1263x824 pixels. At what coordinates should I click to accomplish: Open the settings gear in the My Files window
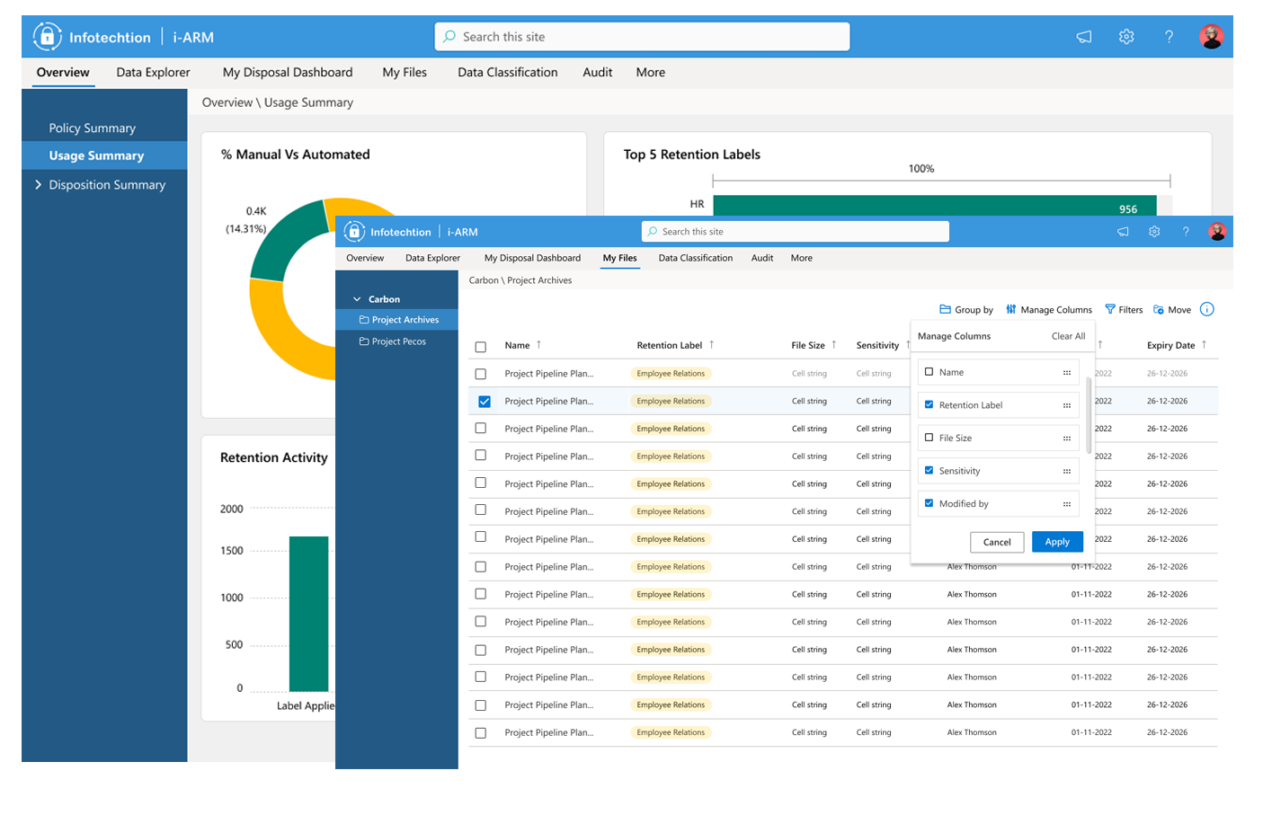(1154, 232)
